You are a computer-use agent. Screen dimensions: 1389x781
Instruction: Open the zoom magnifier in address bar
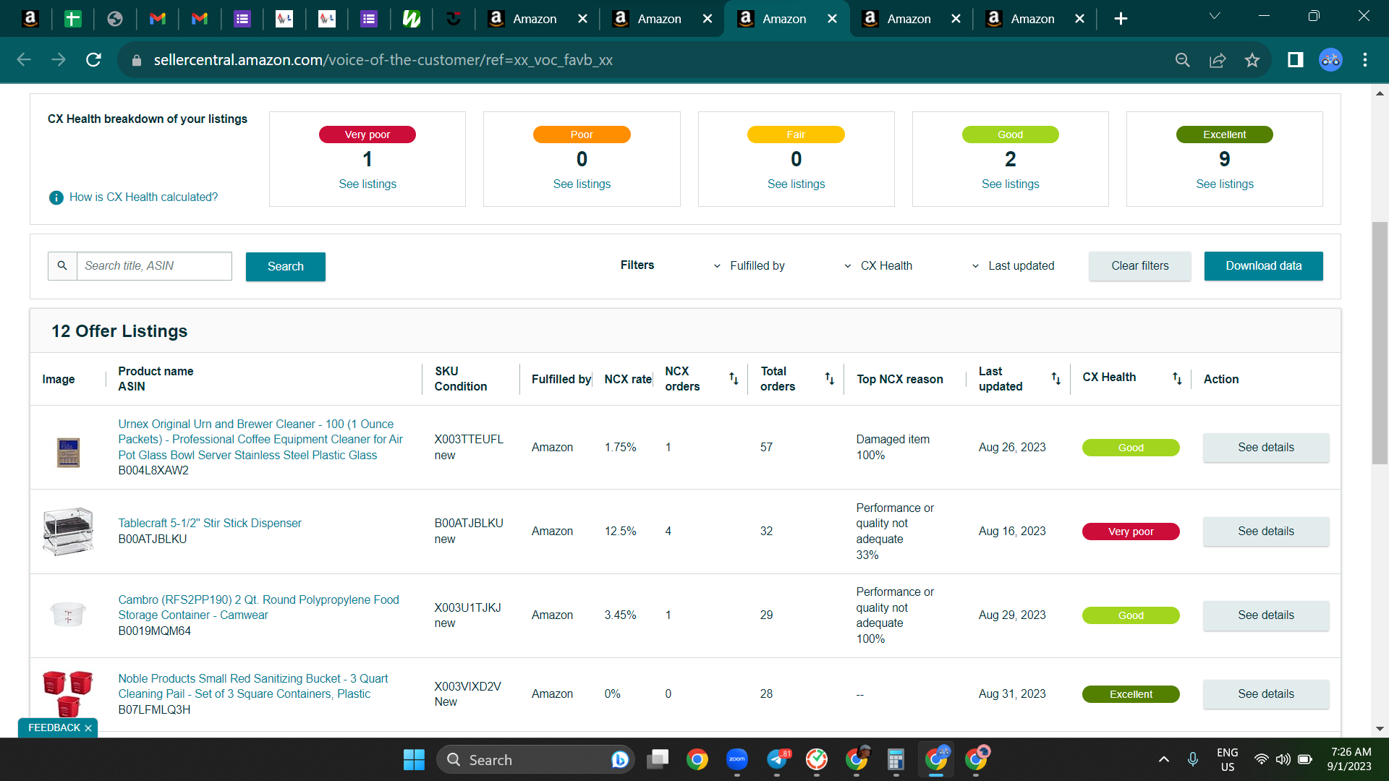point(1183,60)
